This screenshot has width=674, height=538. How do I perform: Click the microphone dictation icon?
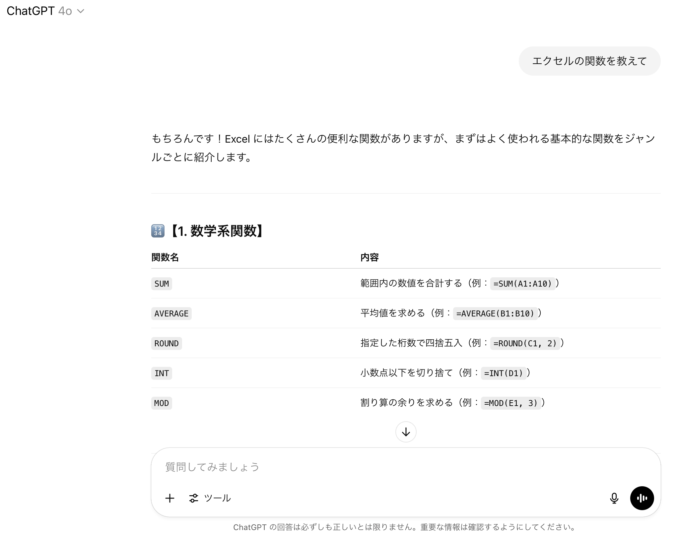[x=614, y=498]
